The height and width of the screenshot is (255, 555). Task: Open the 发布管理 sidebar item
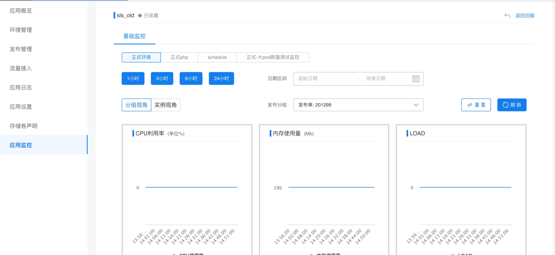pyautogui.click(x=44, y=49)
